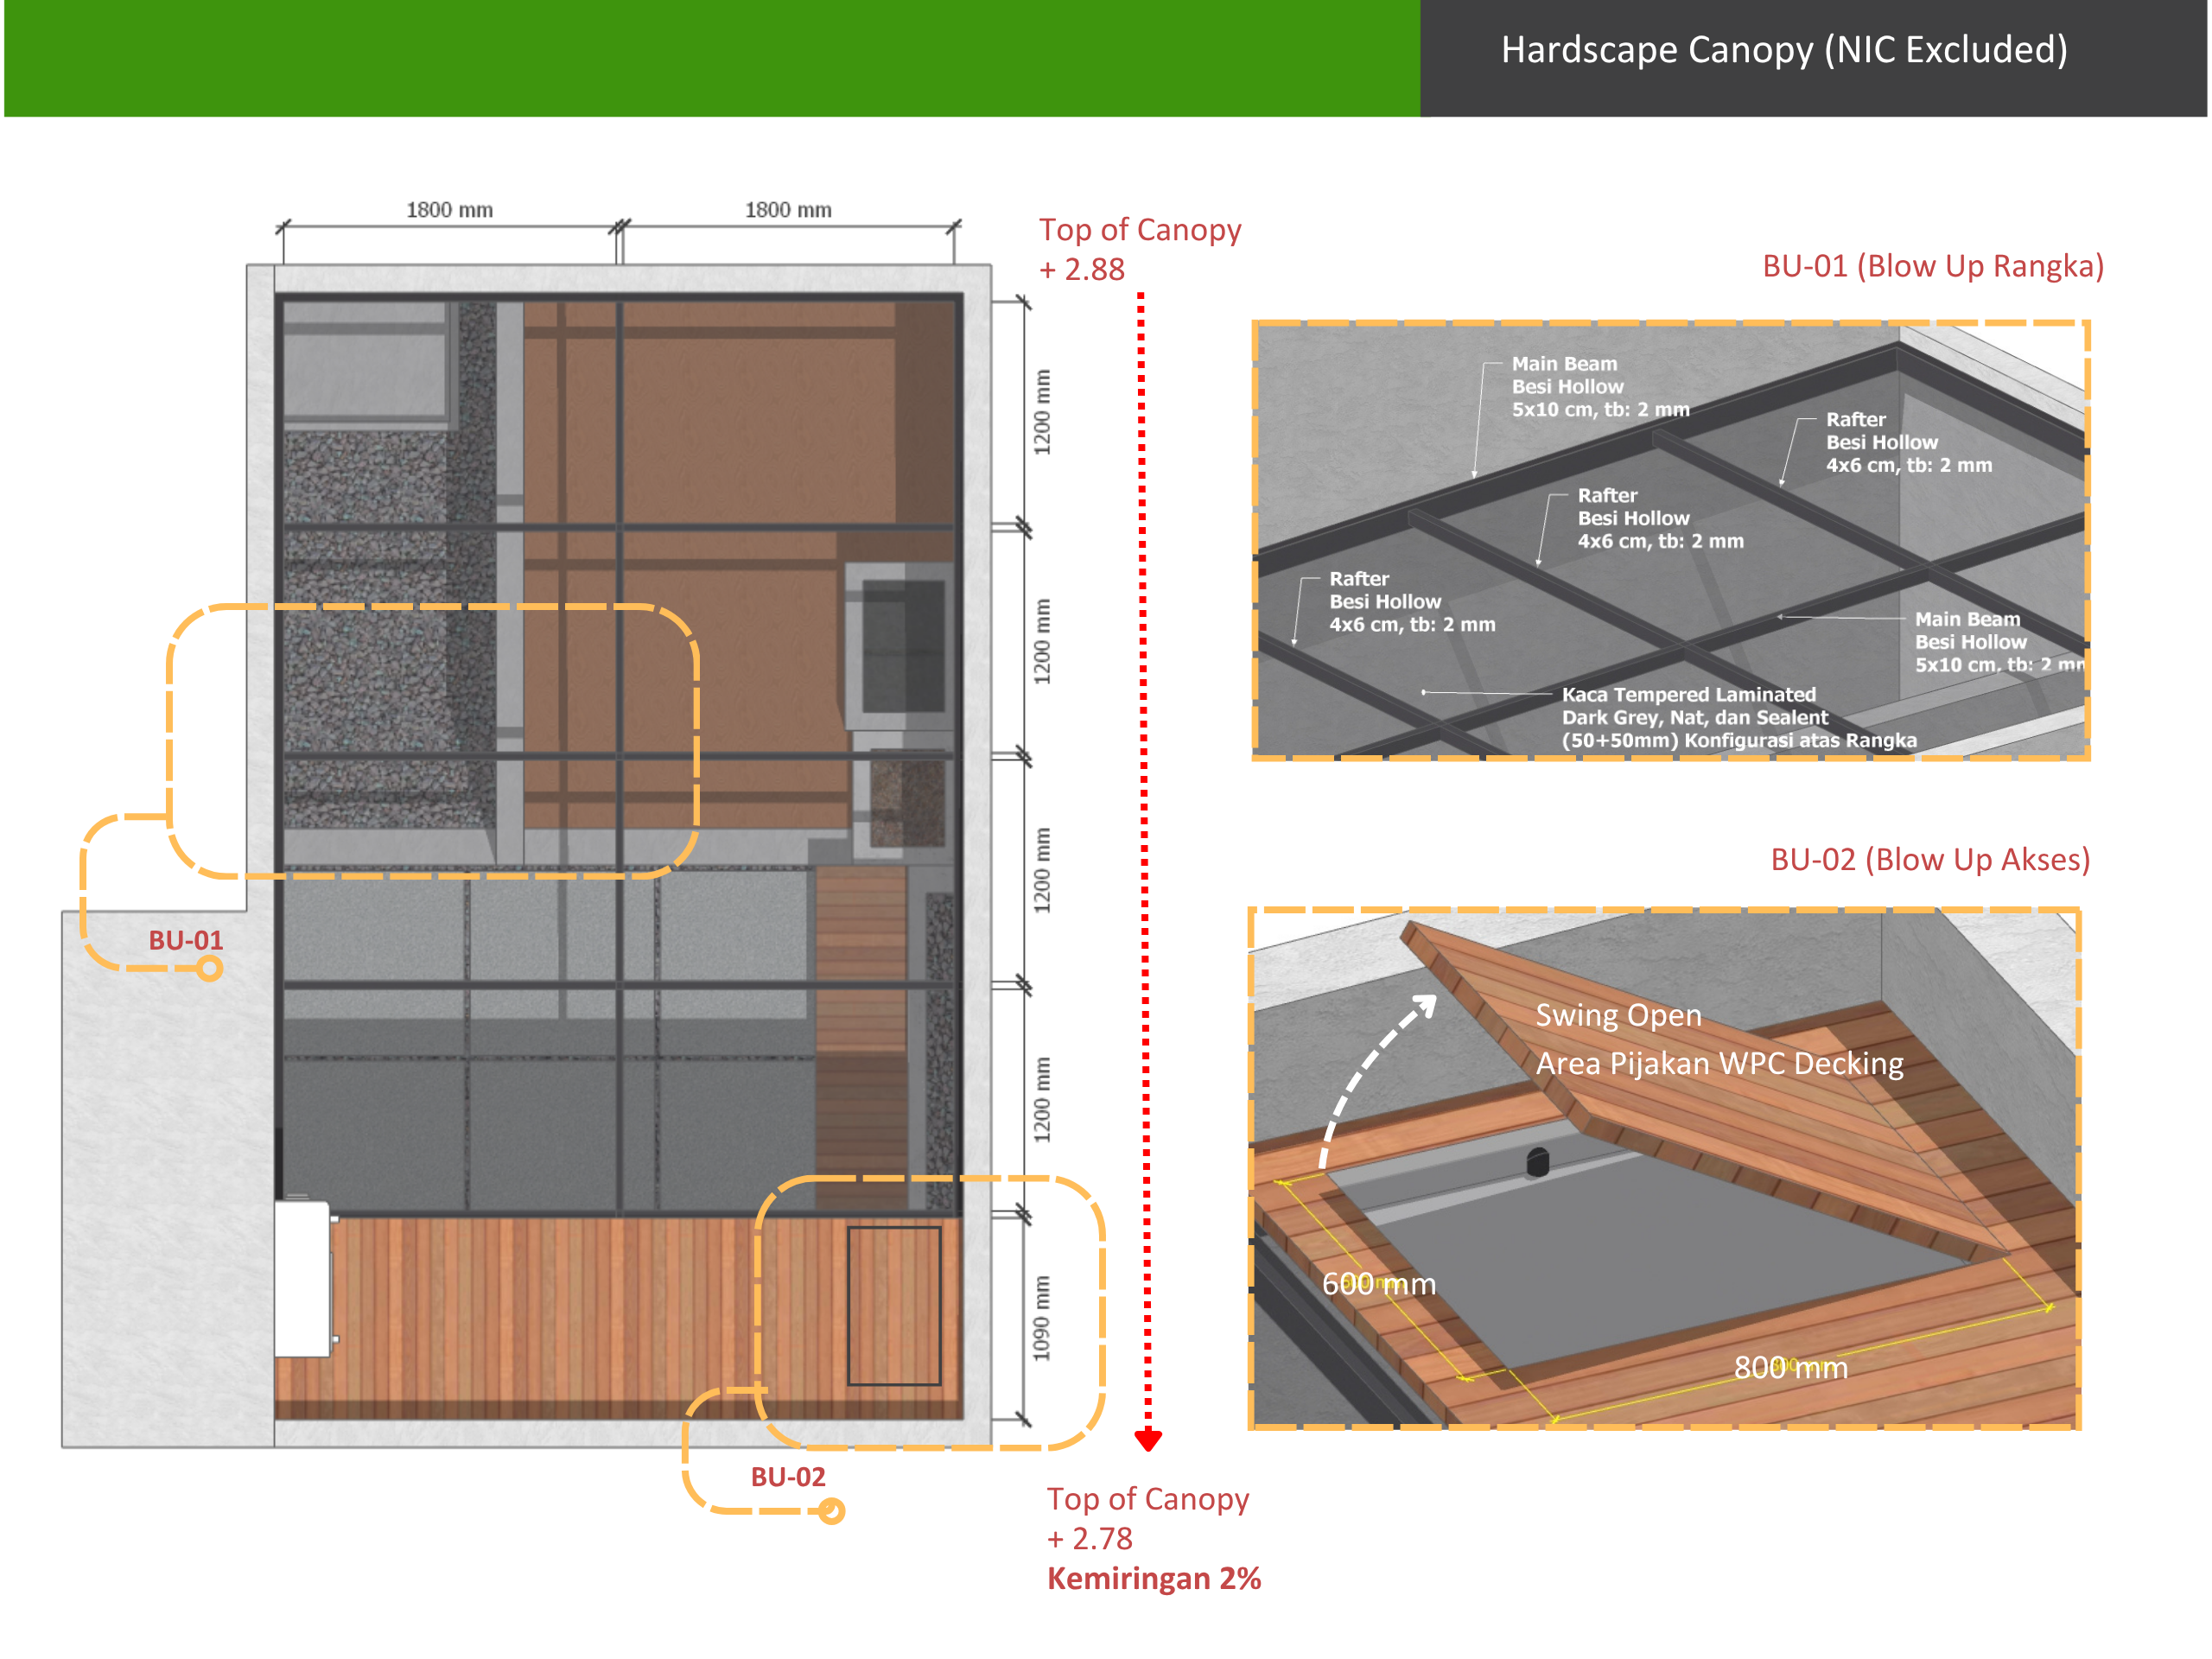Click the red downward slope arrowhead
Image resolution: width=2212 pixels, height=1659 pixels.
click(x=1148, y=1441)
